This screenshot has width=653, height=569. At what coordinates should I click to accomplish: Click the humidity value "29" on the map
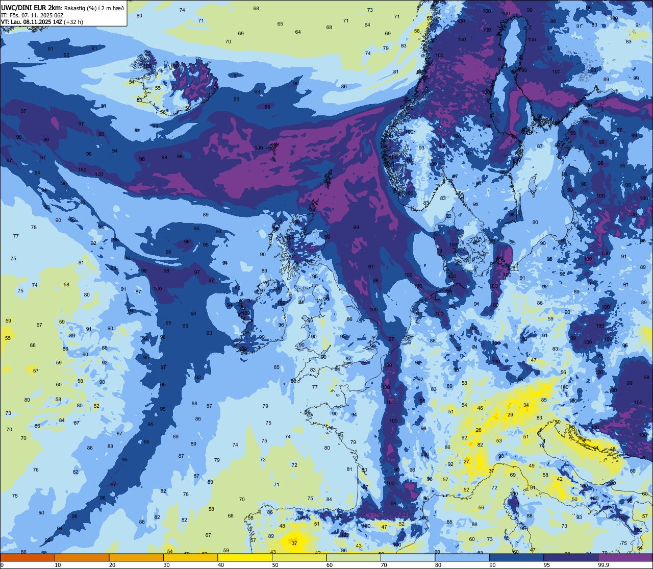tap(510, 415)
